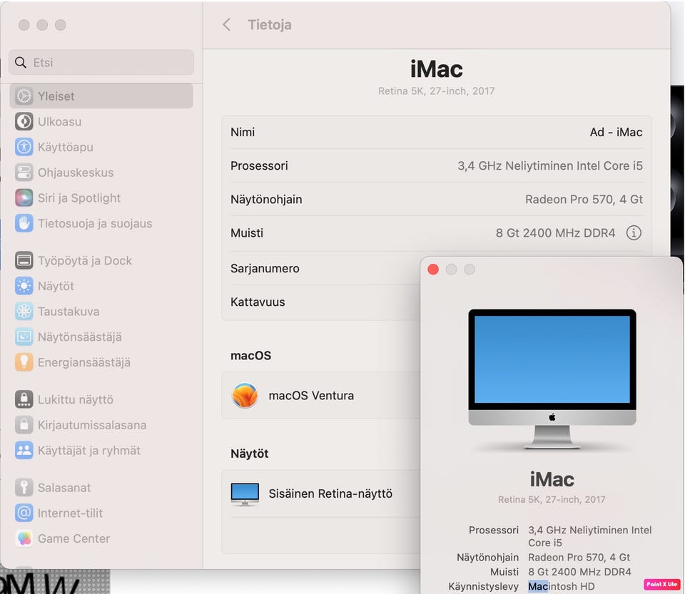Click the Kirjautumissalasana padlock icon

(x=24, y=425)
